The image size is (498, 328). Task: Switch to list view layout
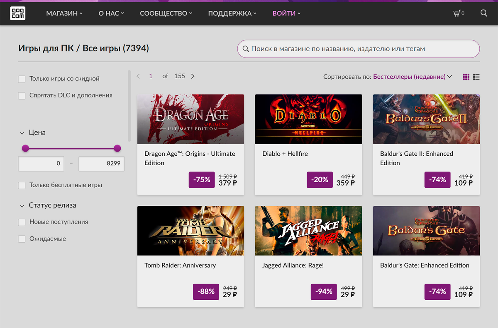point(476,77)
